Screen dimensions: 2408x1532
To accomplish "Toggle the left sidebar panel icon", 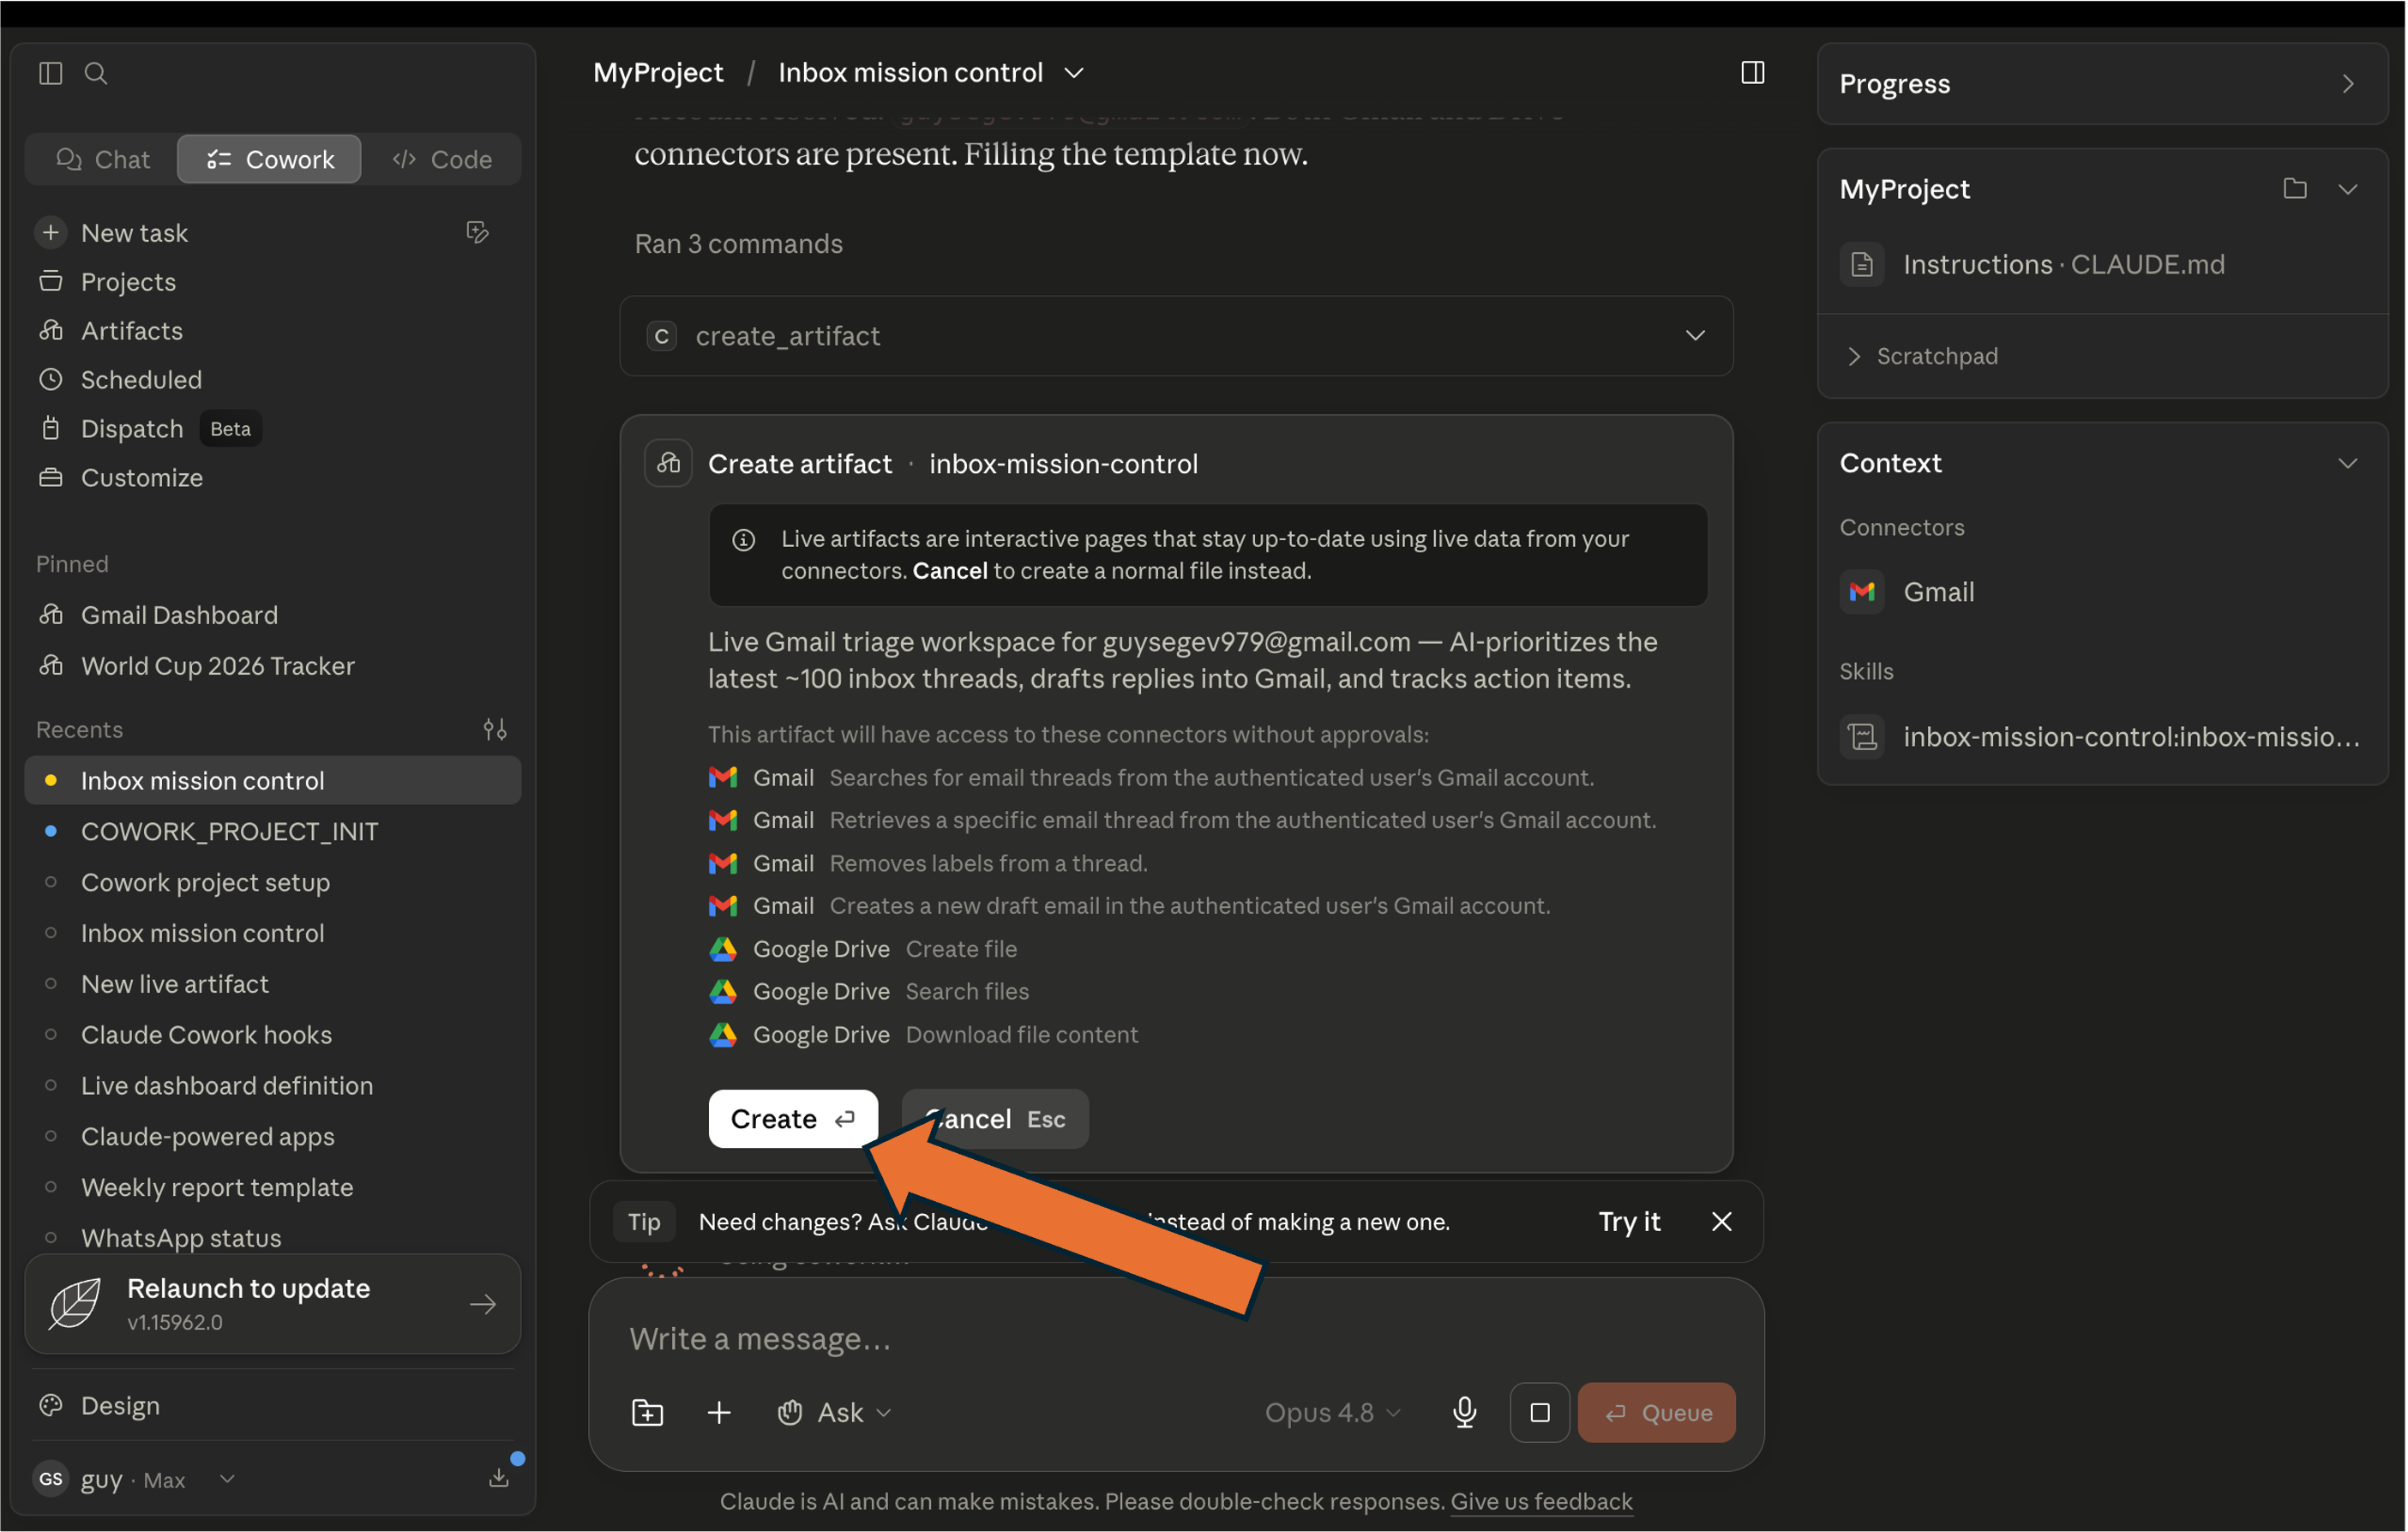I will tap(50, 73).
